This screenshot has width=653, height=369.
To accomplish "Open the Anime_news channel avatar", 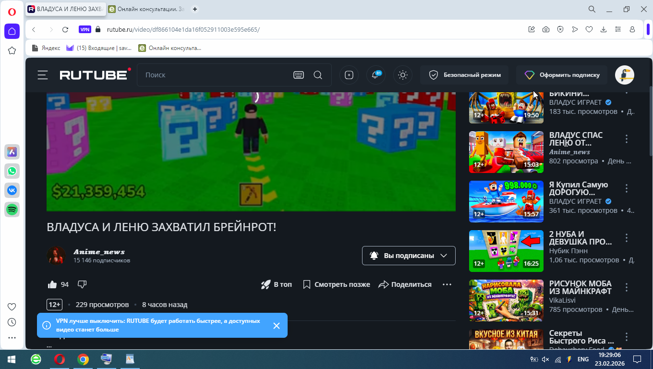I will tap(56, 256).
